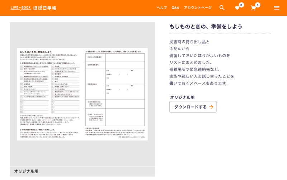Click the ほぼ日手帳 site title
Viewport: 287px width, 180px height.
coord(44,8)
